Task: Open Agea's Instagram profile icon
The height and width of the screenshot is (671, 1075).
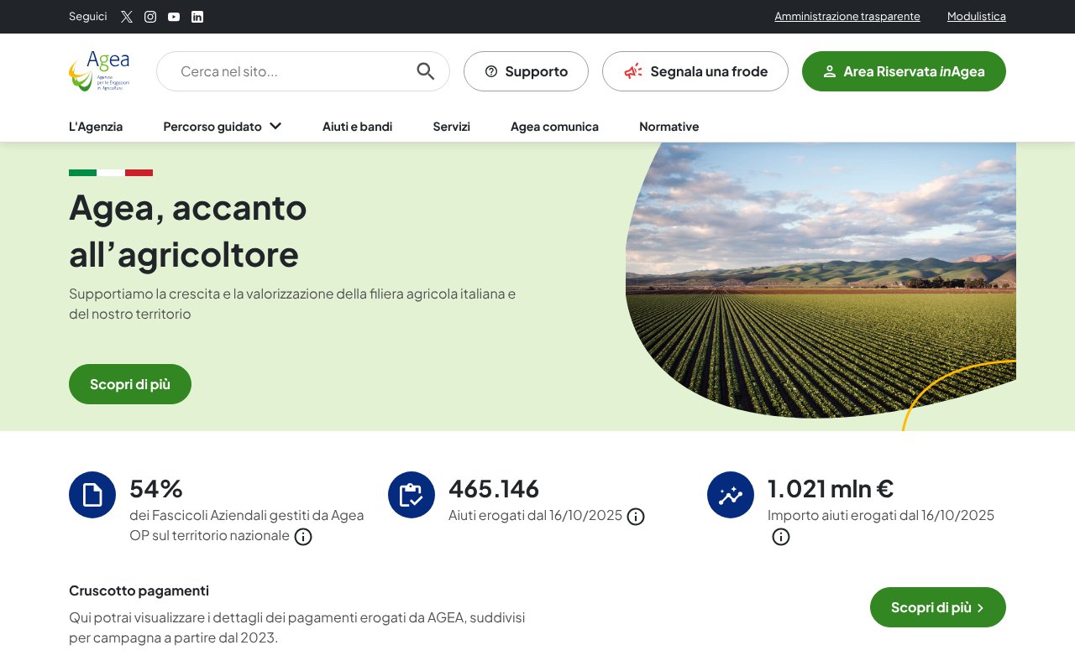Action: click(150, 17)
